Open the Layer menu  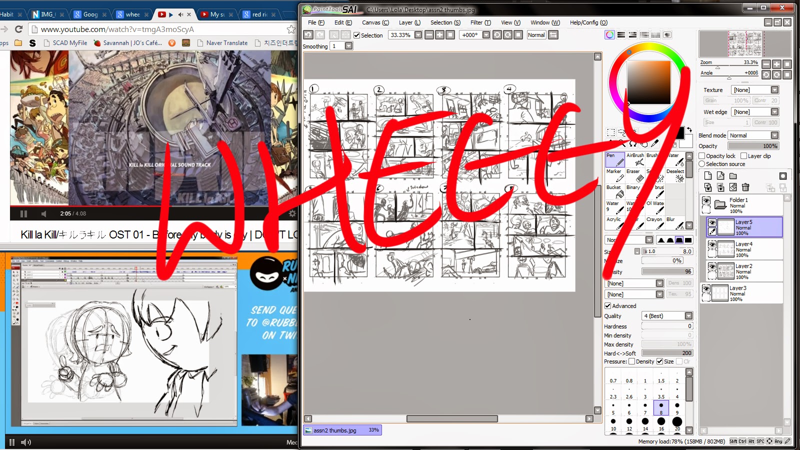coord(409,22)
